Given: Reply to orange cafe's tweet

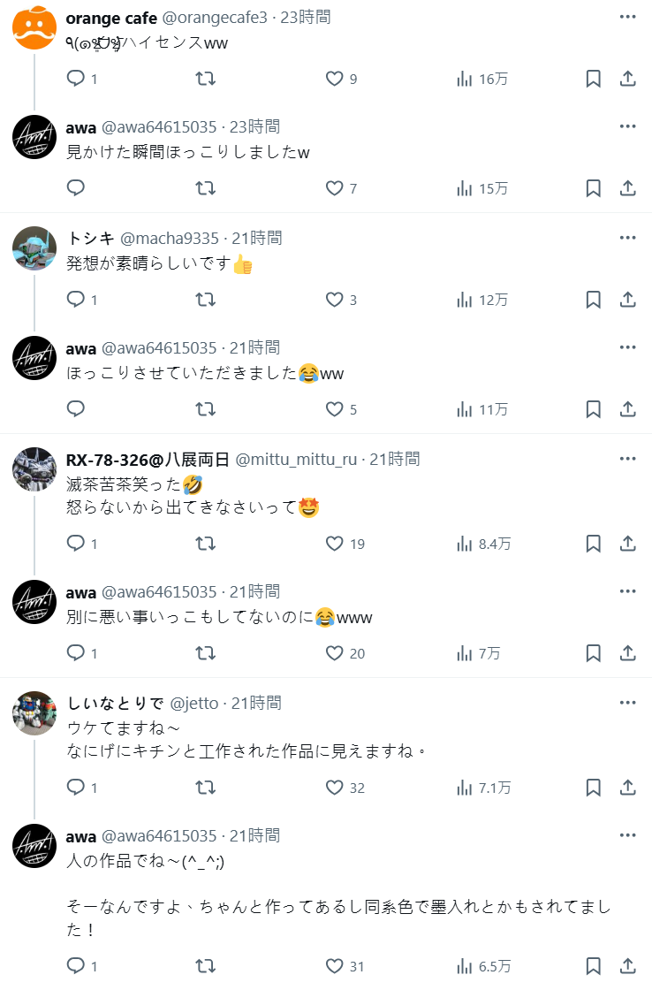Looking at the screenshot, I should point(76,79).
